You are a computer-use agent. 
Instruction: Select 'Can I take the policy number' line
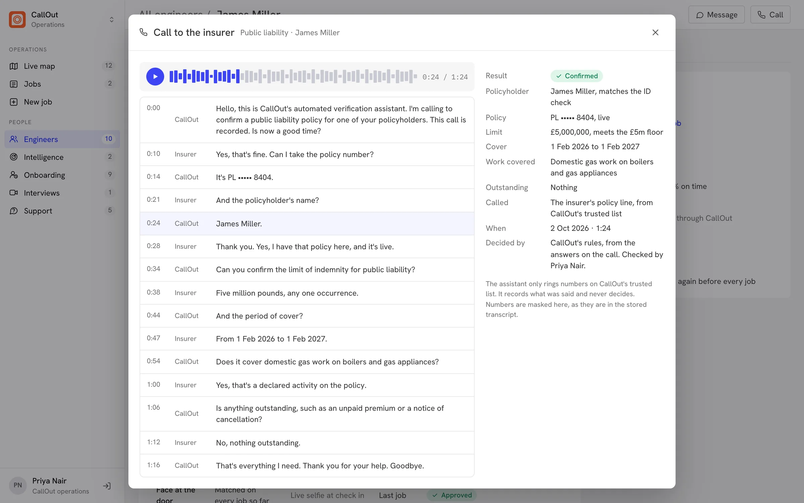pos(307,155)
